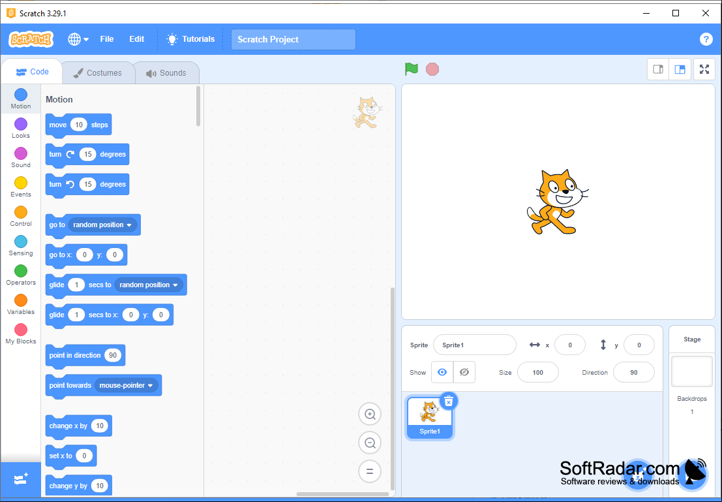Select the Variables block category

tap(21, 305)
